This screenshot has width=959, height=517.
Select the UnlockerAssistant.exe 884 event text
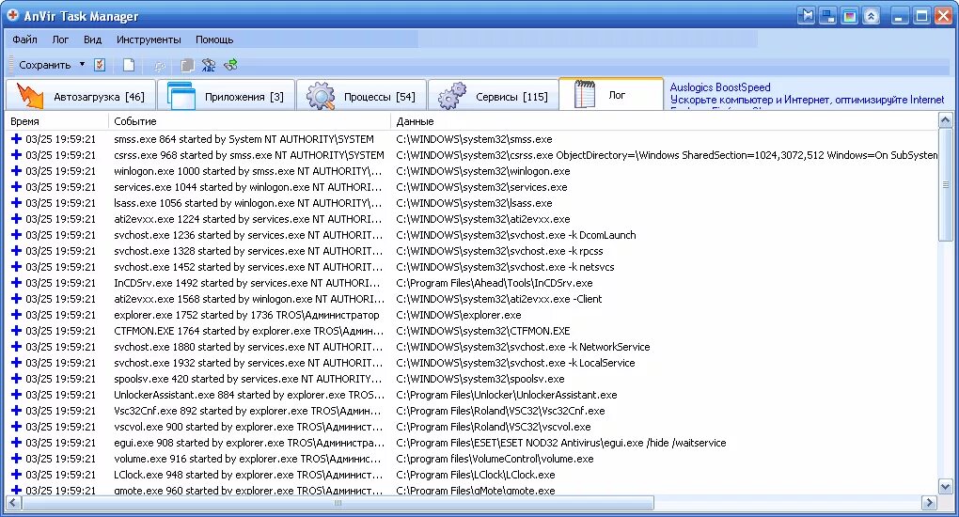pyautogui.click(x=249, y=395)
